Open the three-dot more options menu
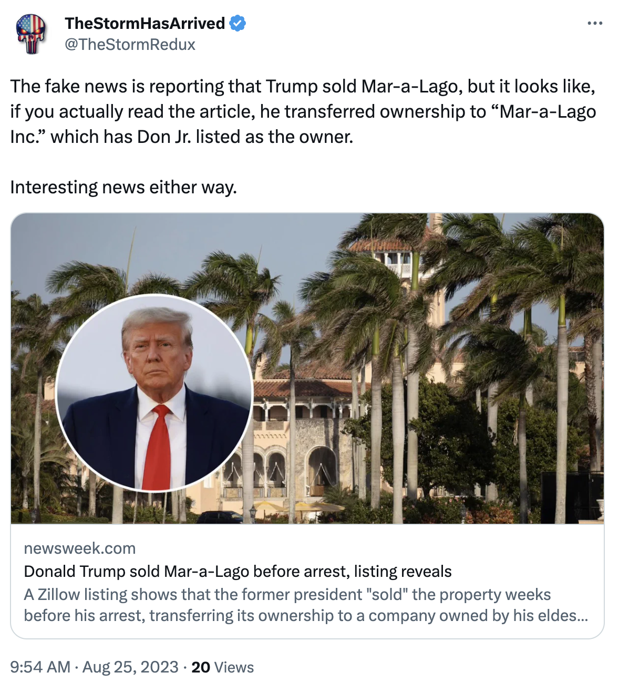The height and width of the screenshot is (683, 619). point(595,24)
